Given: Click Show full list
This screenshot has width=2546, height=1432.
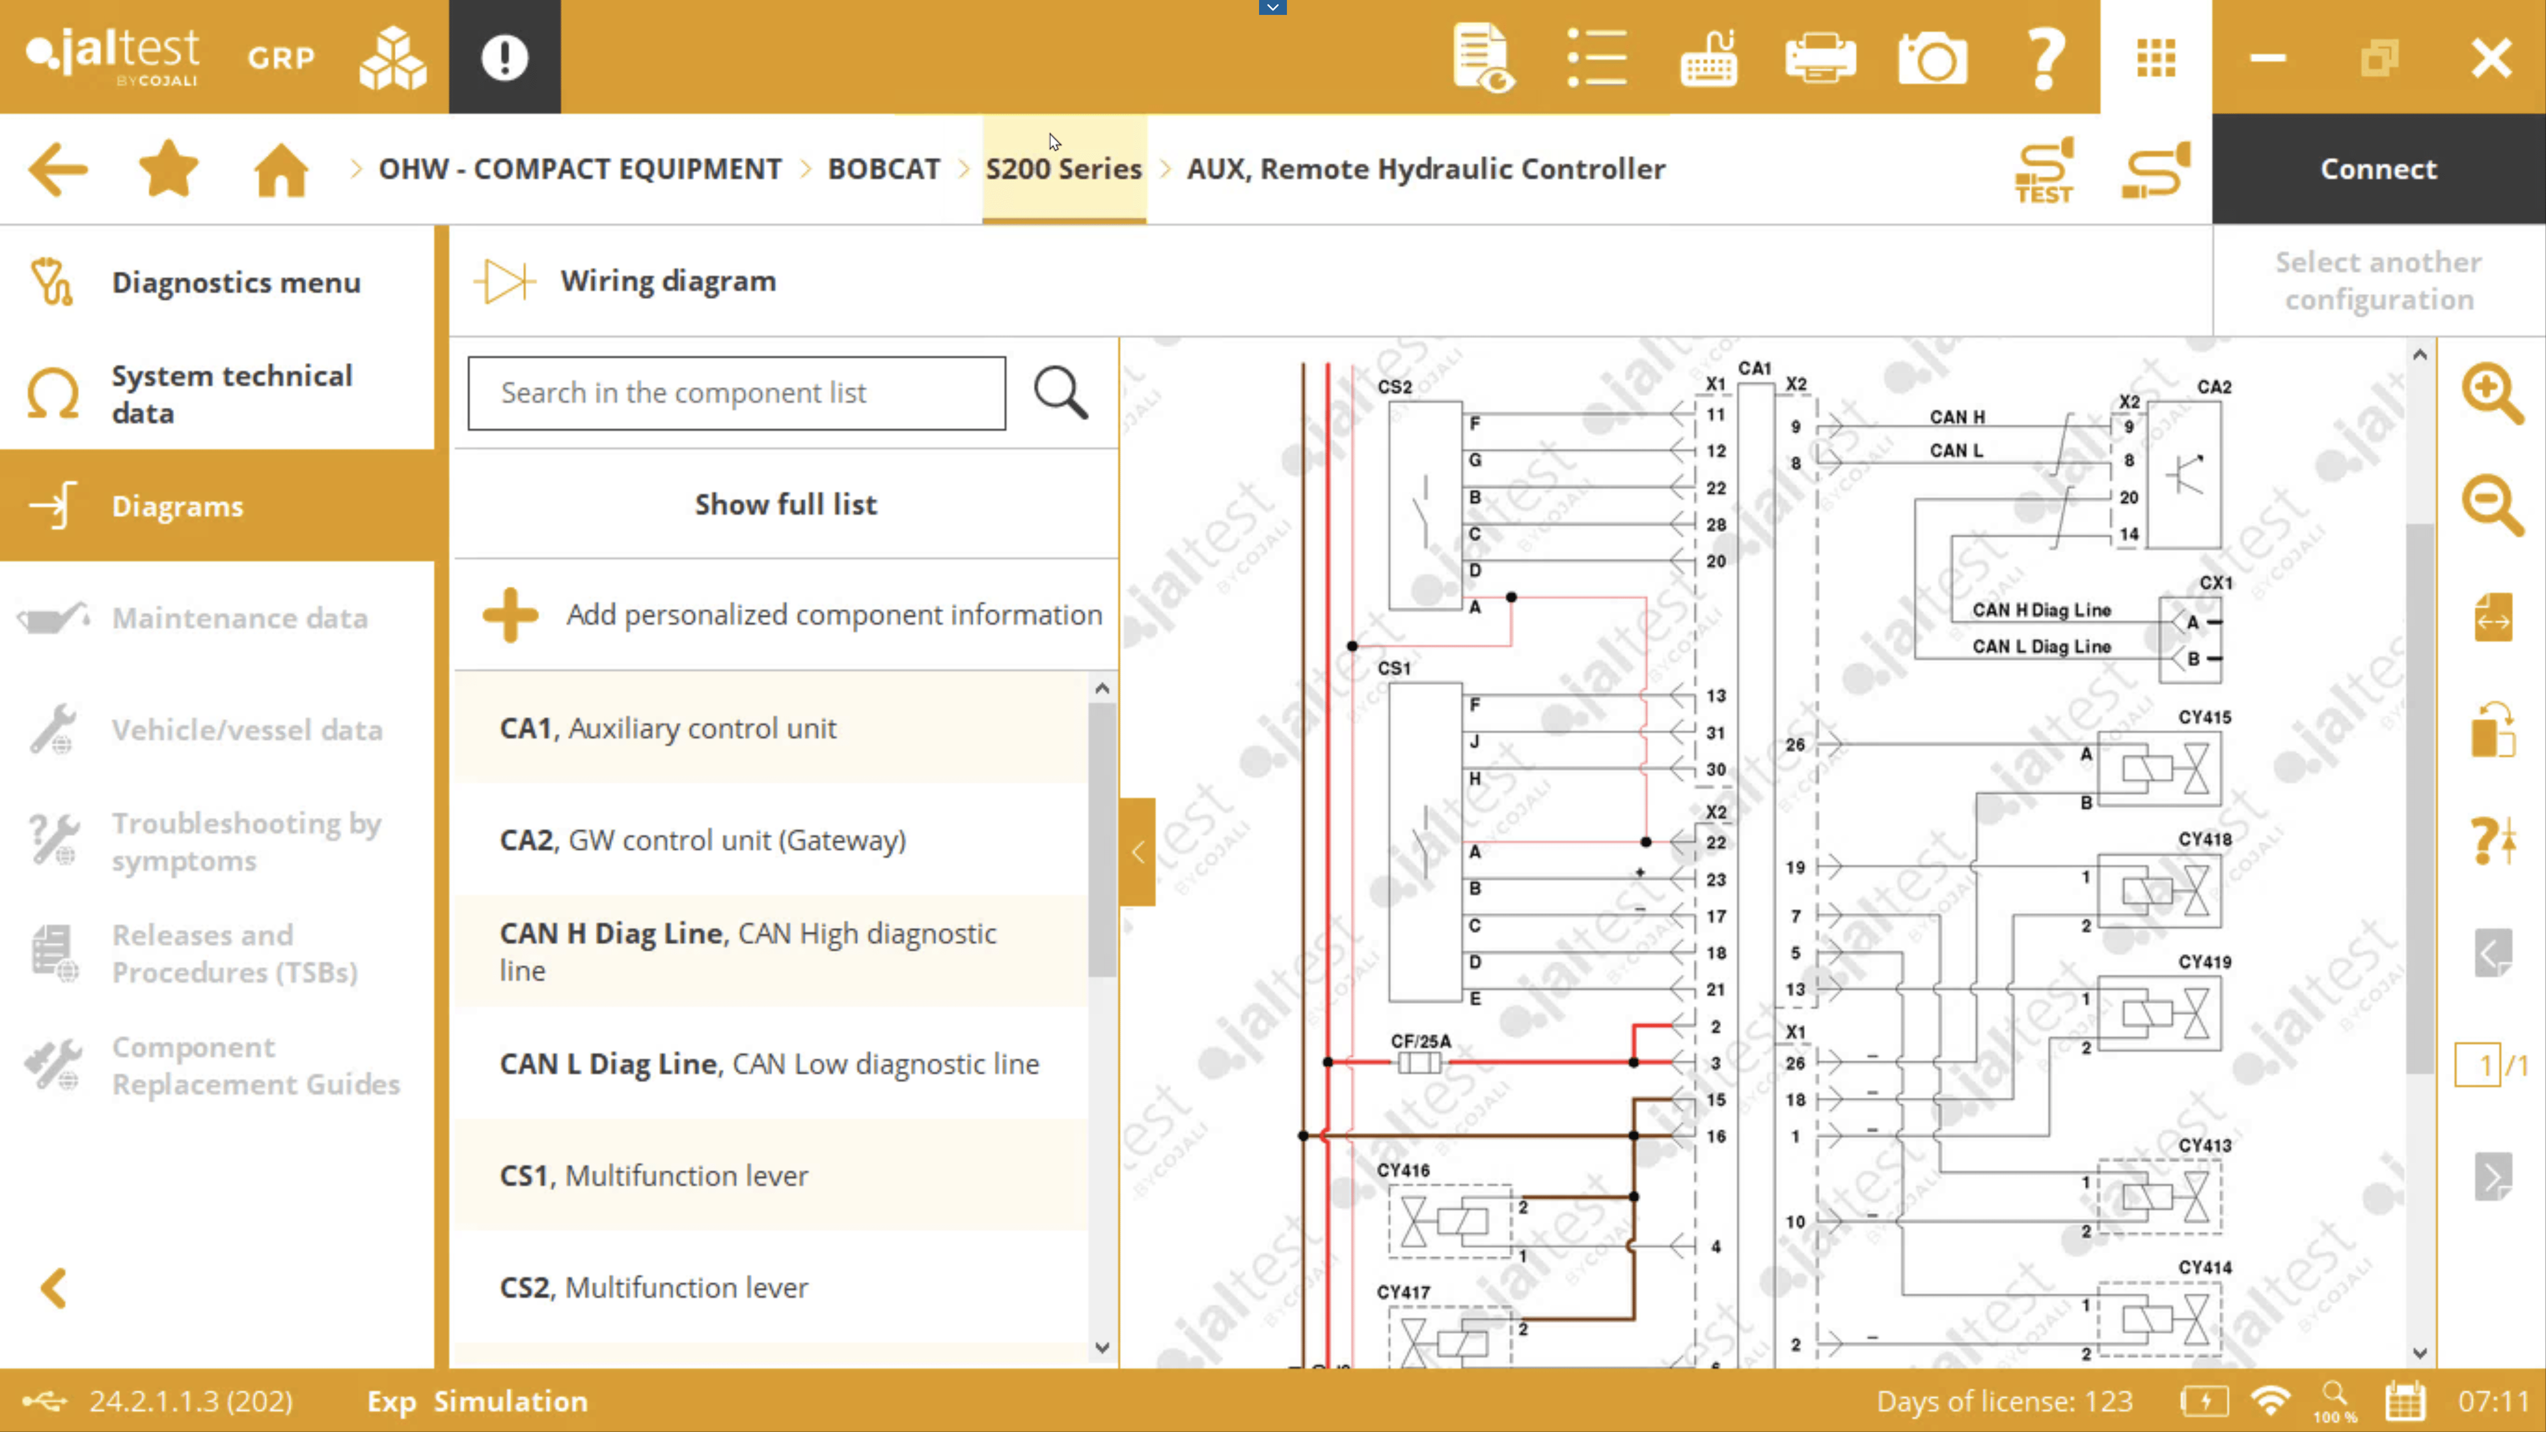Looking at the screenshot, I should click(785, 504).
